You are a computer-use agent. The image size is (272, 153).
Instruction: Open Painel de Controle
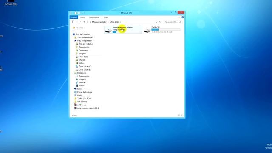point(85,92)
